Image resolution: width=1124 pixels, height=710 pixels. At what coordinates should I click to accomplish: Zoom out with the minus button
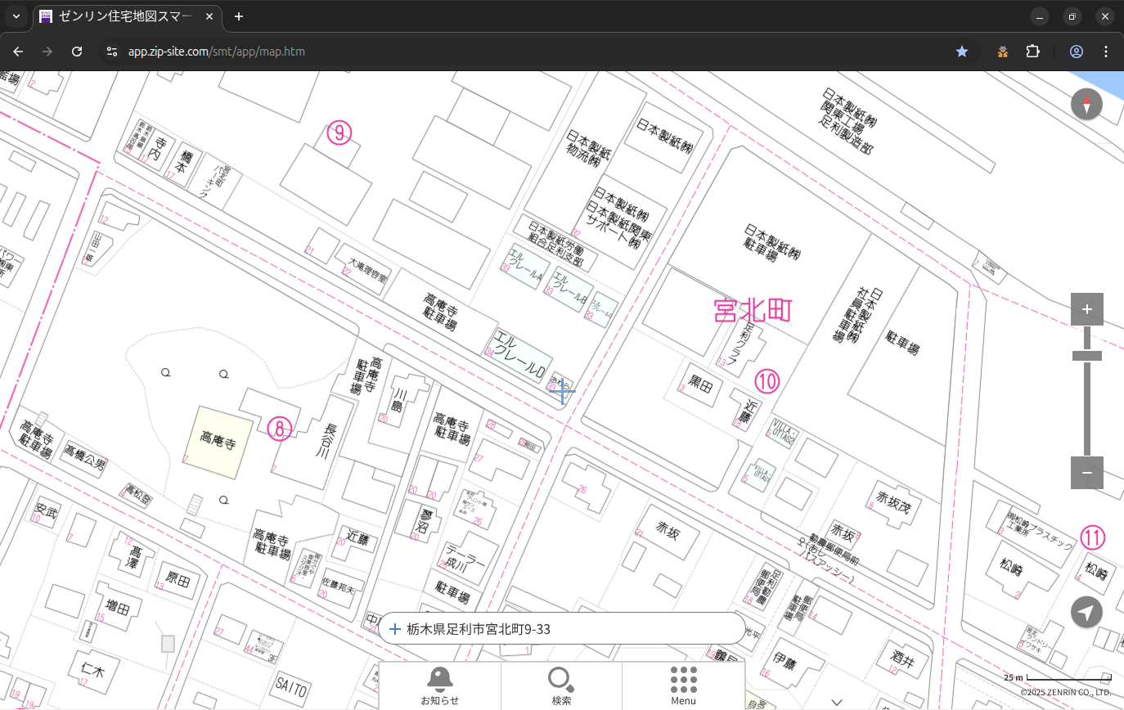click(1086, 473)
